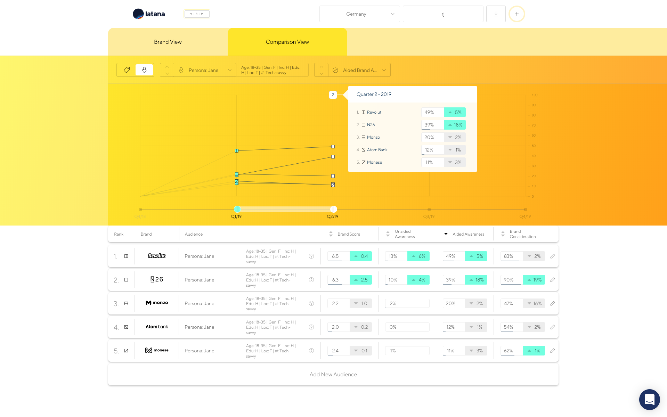Click the 'Quarter 2 - 2019' tooltip title
This screenshot has width=667, height=417.
(x=374, y=94)
